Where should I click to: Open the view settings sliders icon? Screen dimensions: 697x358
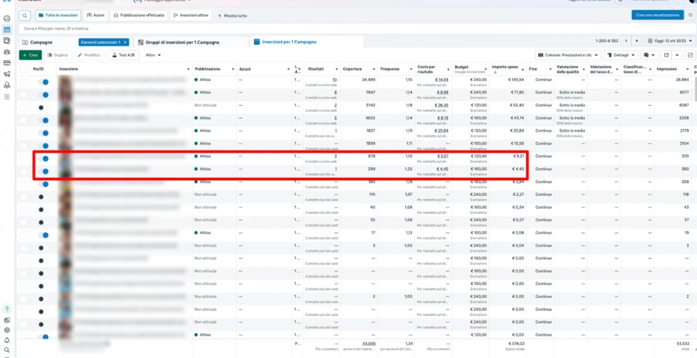(691, 15)
